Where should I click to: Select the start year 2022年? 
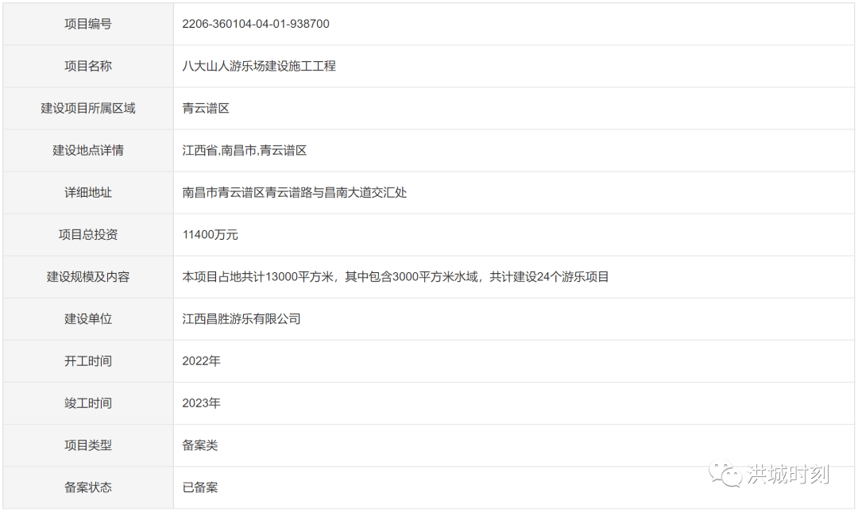pos(201,361)
